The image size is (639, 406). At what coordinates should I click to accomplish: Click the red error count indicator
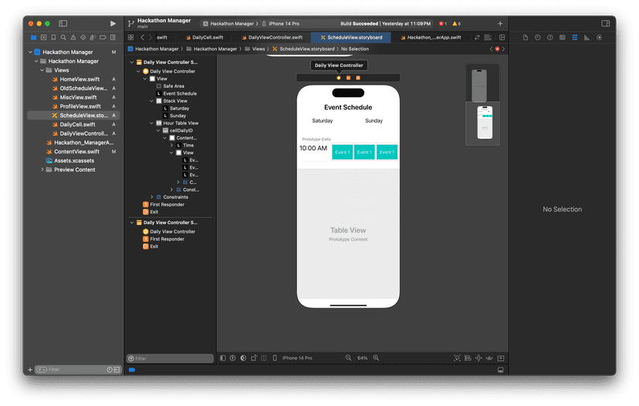(x=443, y=24)
